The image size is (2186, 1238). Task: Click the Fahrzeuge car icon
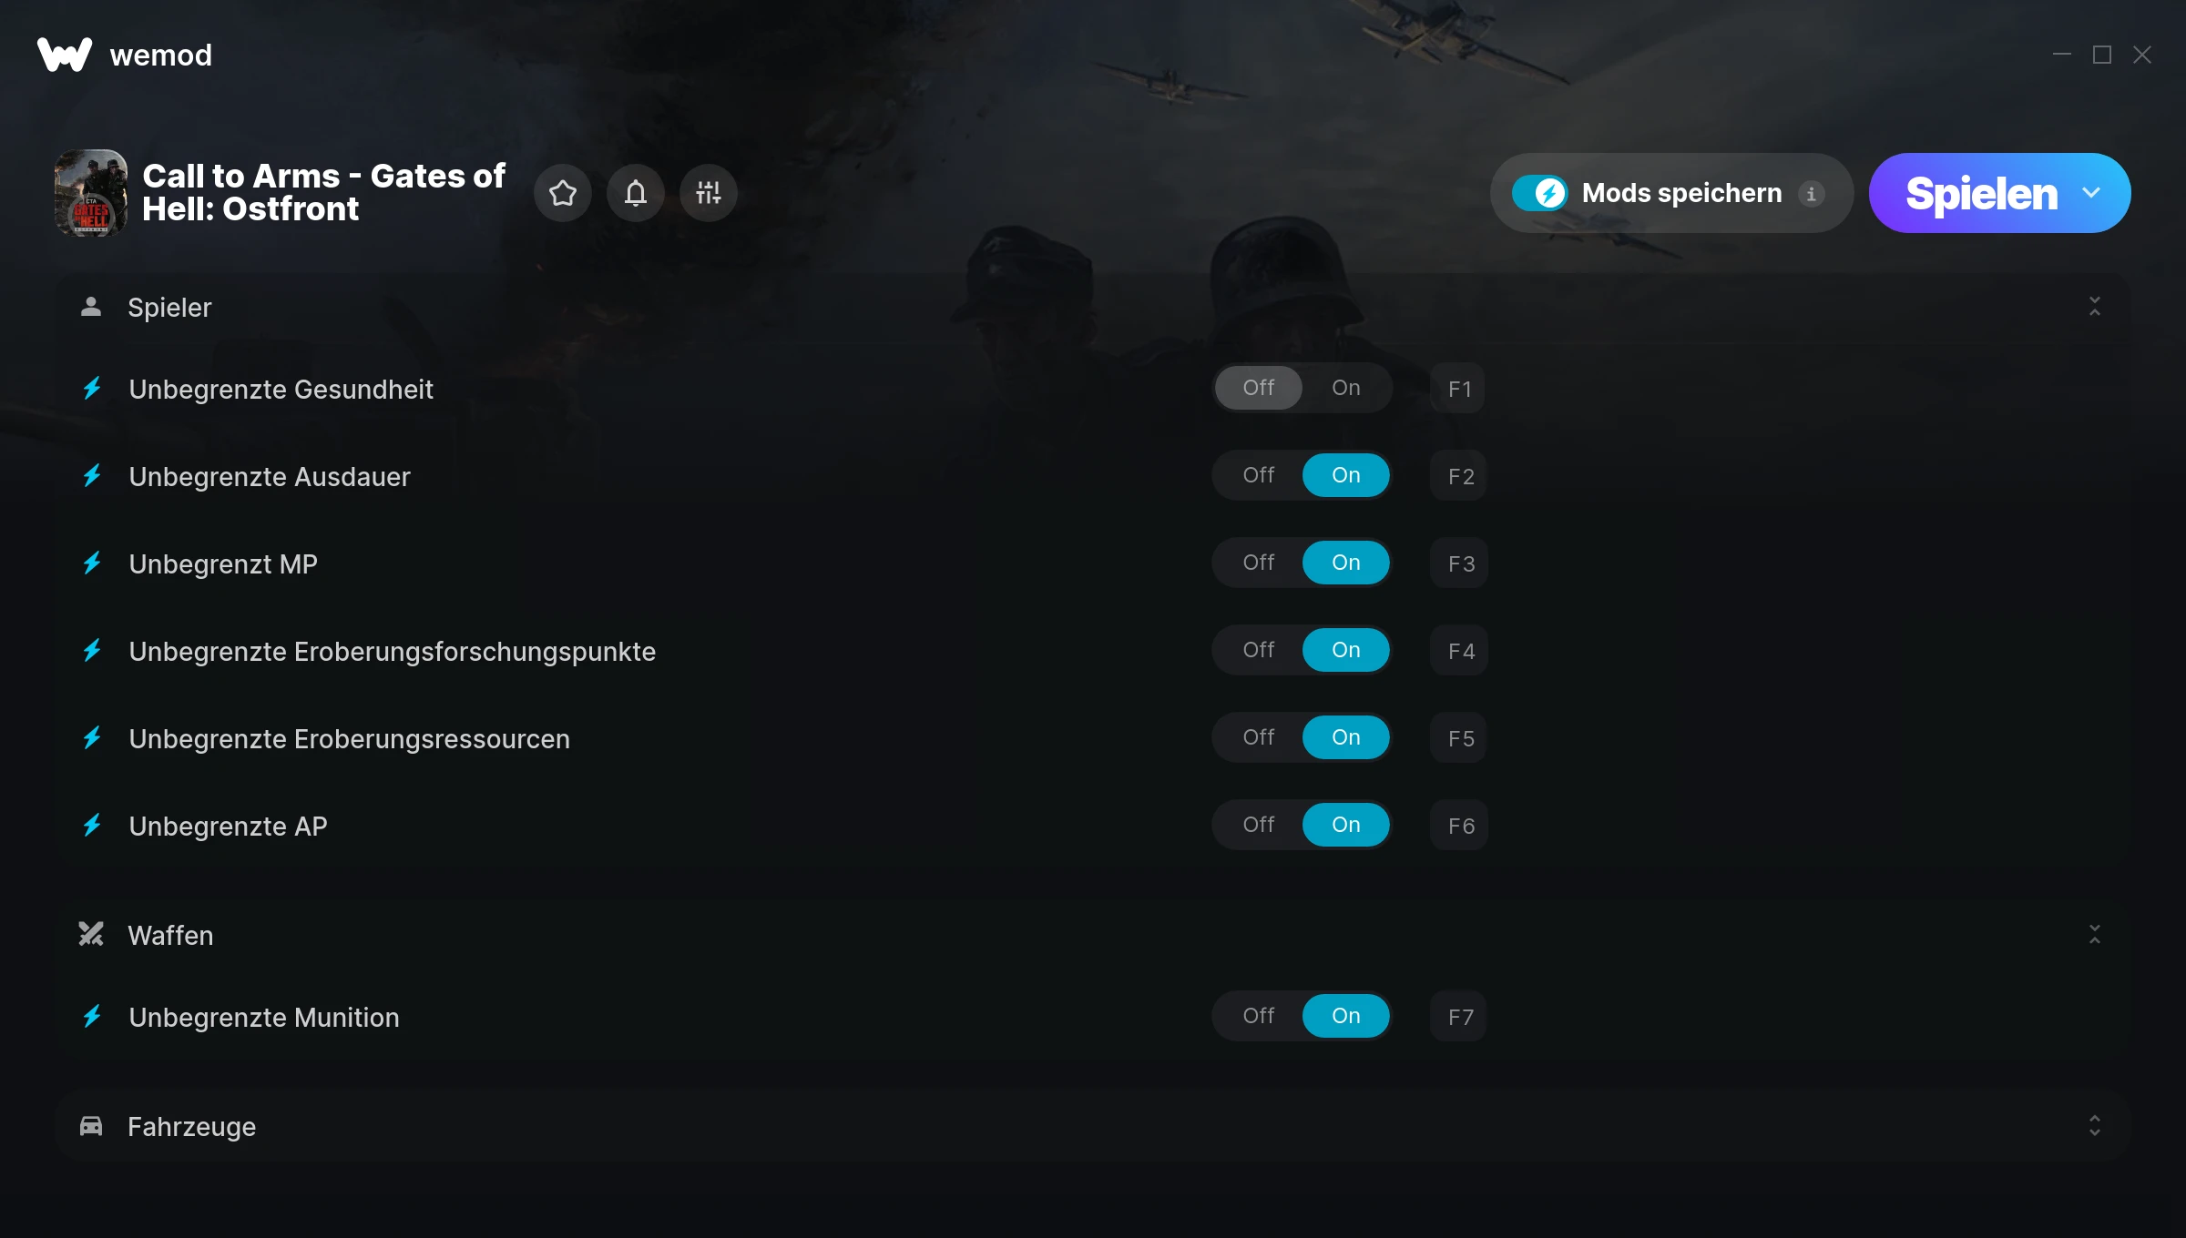click(91, 1126)
